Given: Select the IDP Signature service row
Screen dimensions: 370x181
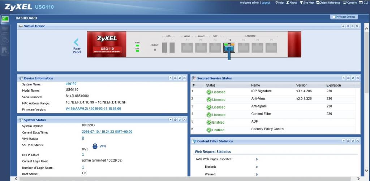Looking at the screenshot, I should tap(272, 92).
